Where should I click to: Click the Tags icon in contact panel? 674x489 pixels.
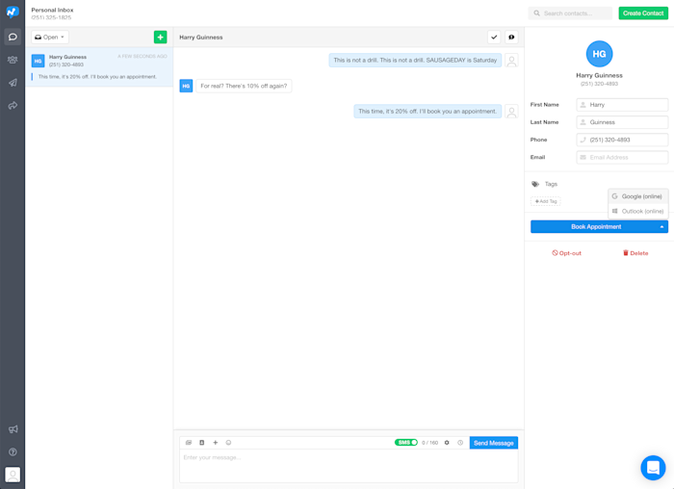click(x=535, y=184)
